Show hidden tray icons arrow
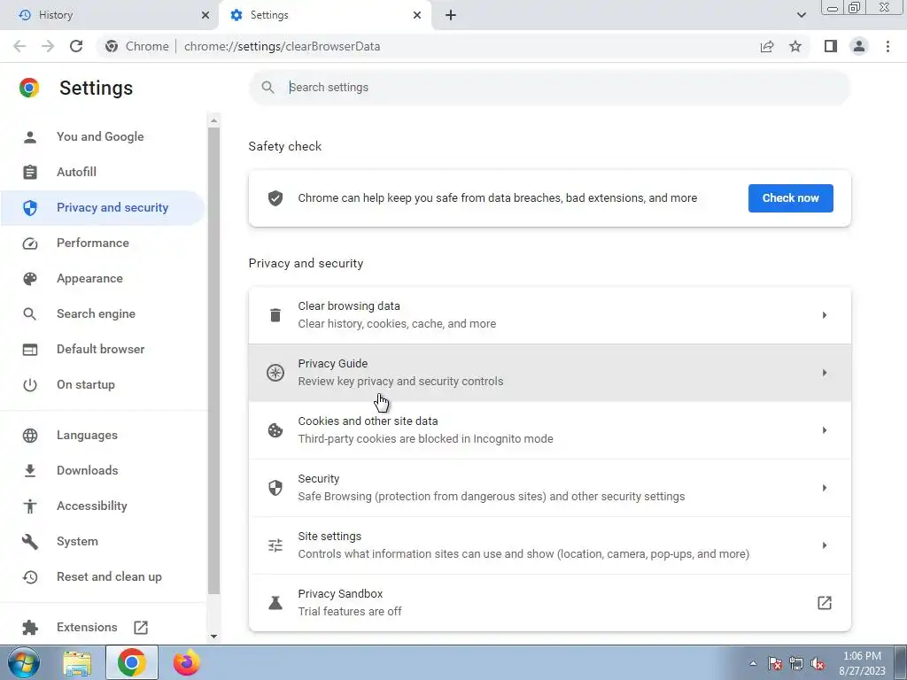This screenshot has width=907, height=680. (x=753, y=664)
